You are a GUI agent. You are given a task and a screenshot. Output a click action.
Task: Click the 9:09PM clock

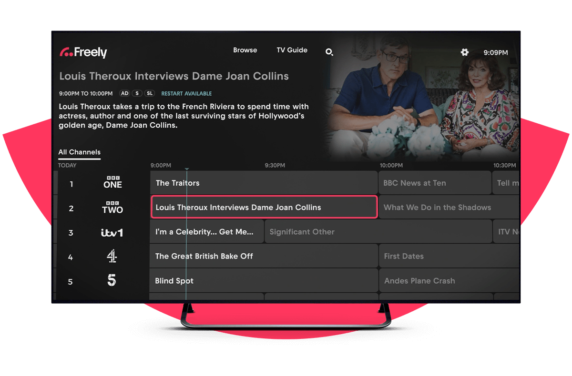click(496, 52)
